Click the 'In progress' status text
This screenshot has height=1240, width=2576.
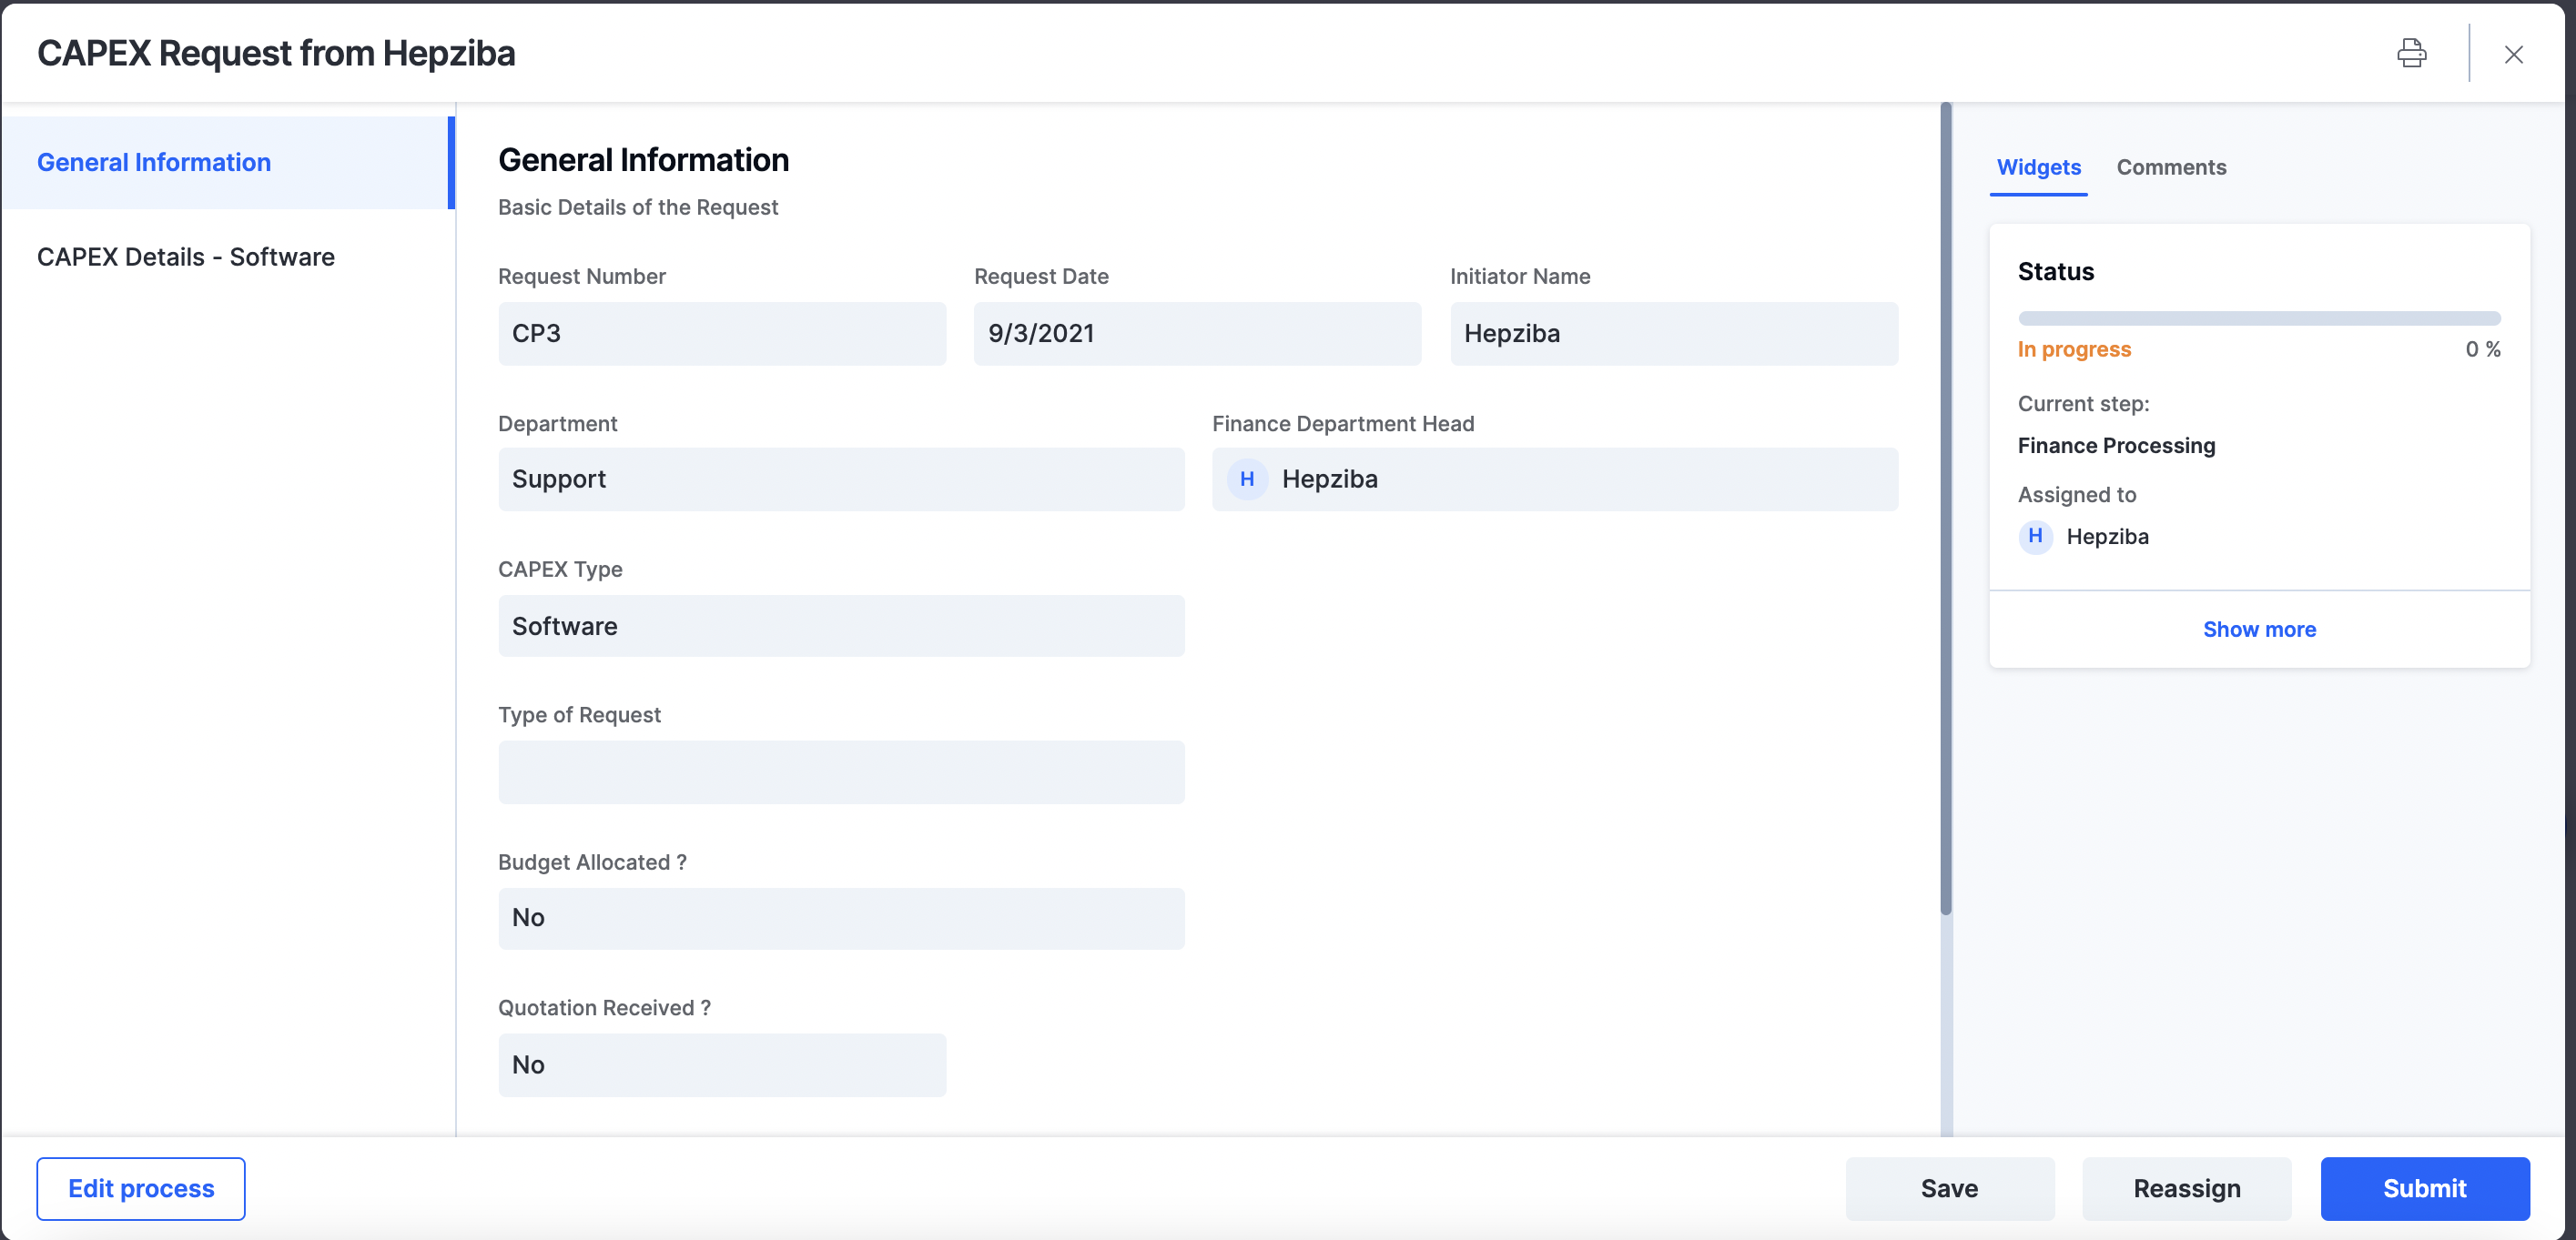coord(2074,348)
